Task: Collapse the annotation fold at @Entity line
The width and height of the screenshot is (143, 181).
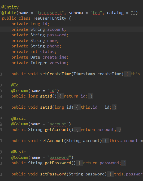Action: coord(1,7)
